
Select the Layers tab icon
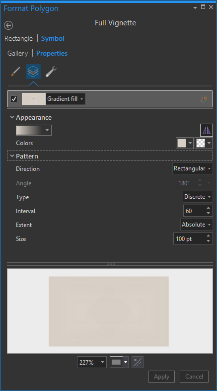pos(33,72)
